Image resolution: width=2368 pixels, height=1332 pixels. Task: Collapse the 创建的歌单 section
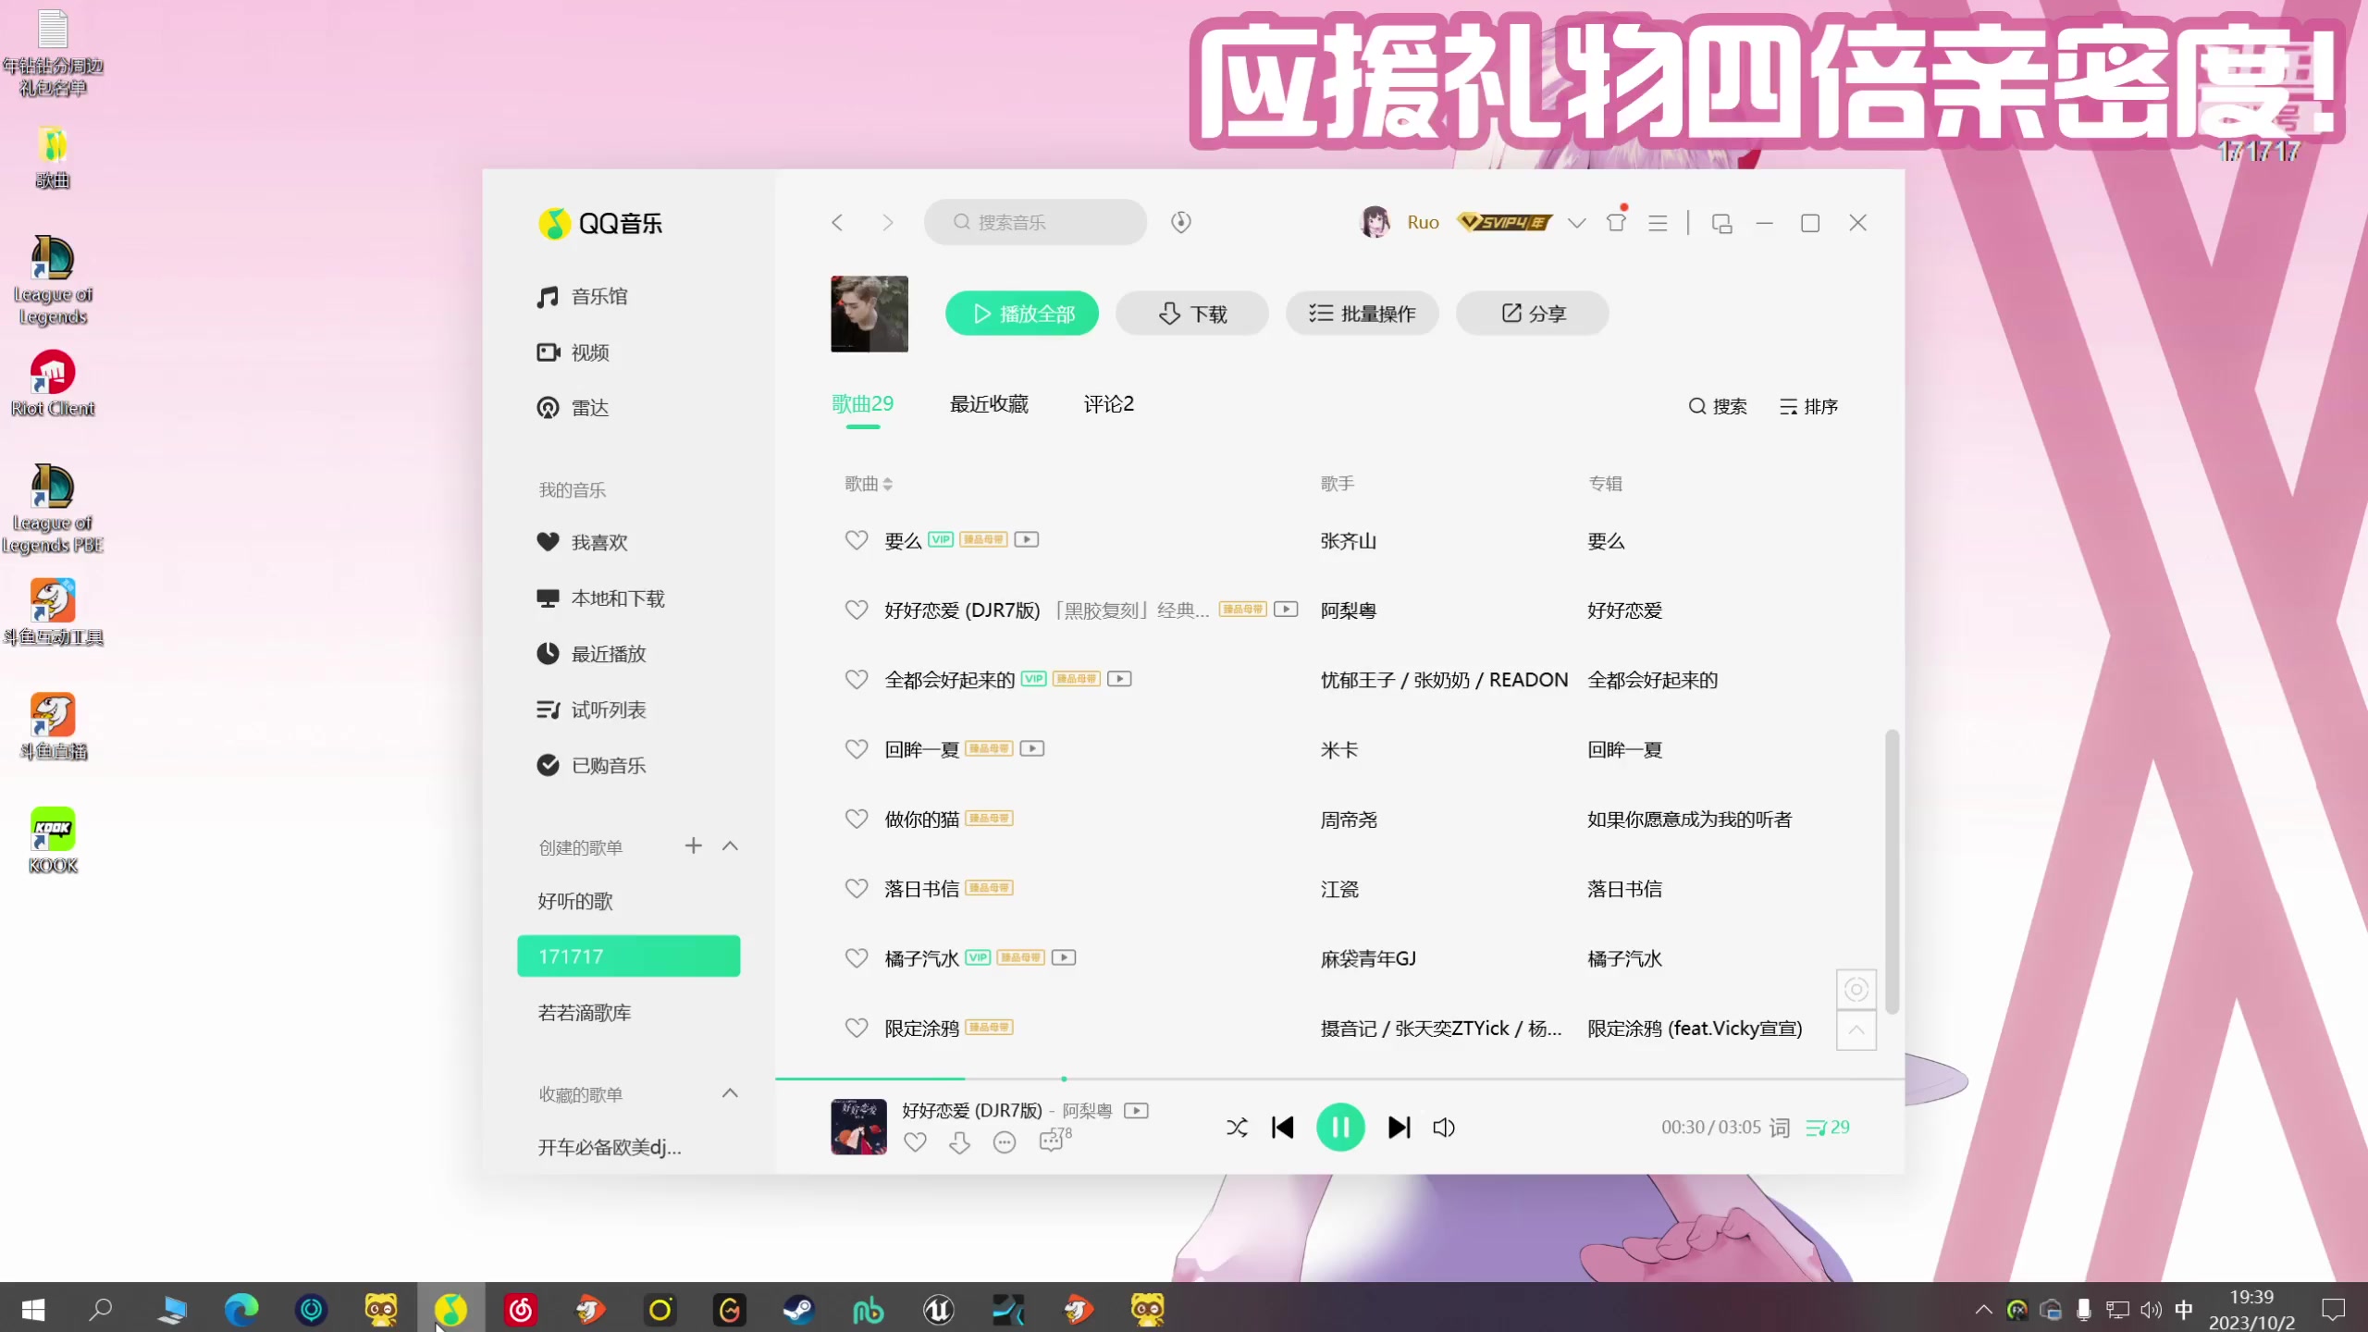[731, 845]
